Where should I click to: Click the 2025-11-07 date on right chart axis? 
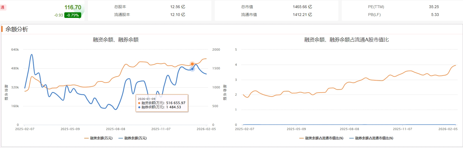coord(402,129)
